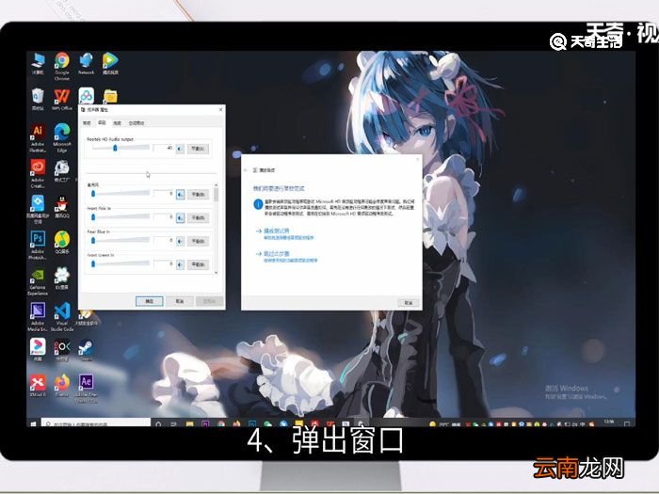Confirm the speaker properties dialog with OK
The height and width of the screenshot is (494, 659).
pos(149,301)
